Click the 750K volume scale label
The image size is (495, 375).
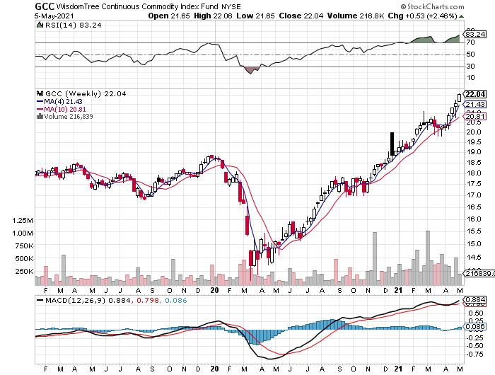[x=24, y=246]
